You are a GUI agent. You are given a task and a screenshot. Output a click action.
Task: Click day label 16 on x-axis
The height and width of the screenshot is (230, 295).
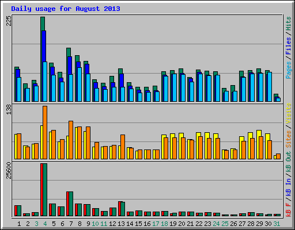[147, 224]
